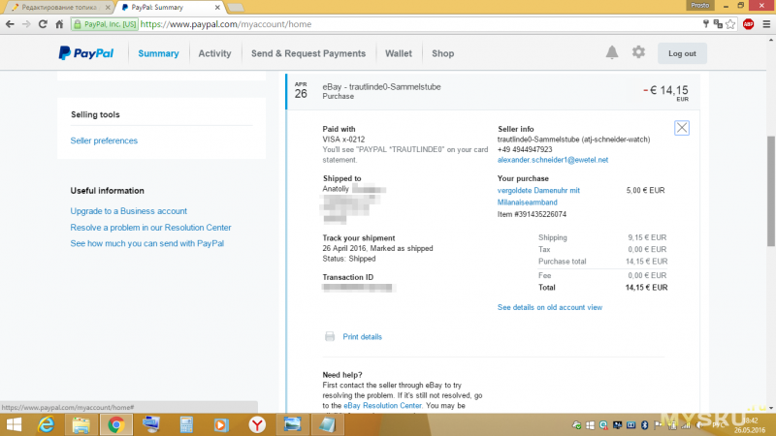Click the Print details link
Viewport: 776px width, 436px height.
(x=362, y=336)
